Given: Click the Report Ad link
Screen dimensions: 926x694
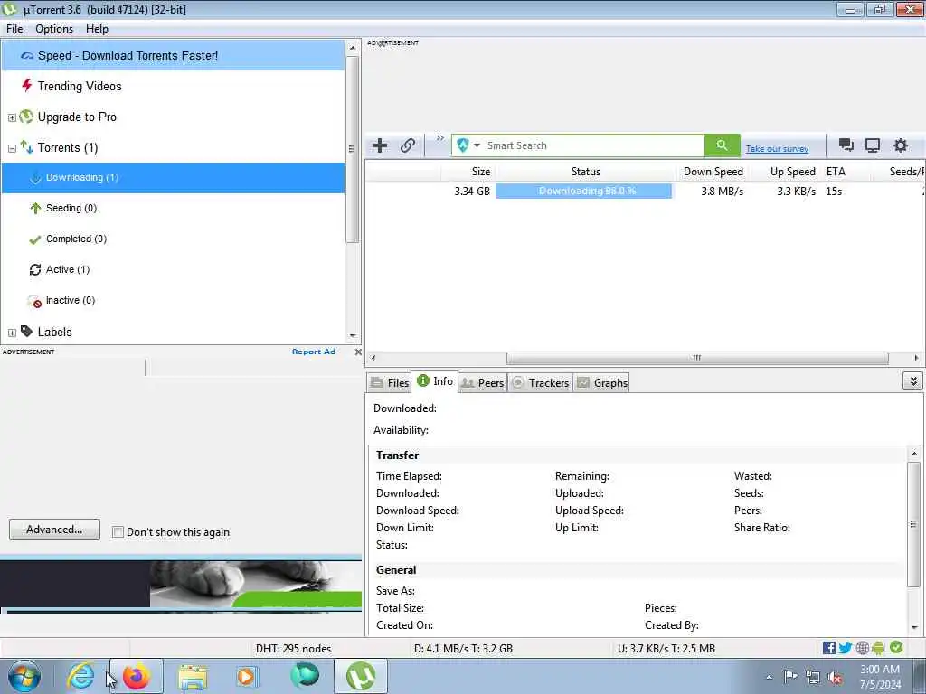Looking at the screenshot, I should click(314, 352).
